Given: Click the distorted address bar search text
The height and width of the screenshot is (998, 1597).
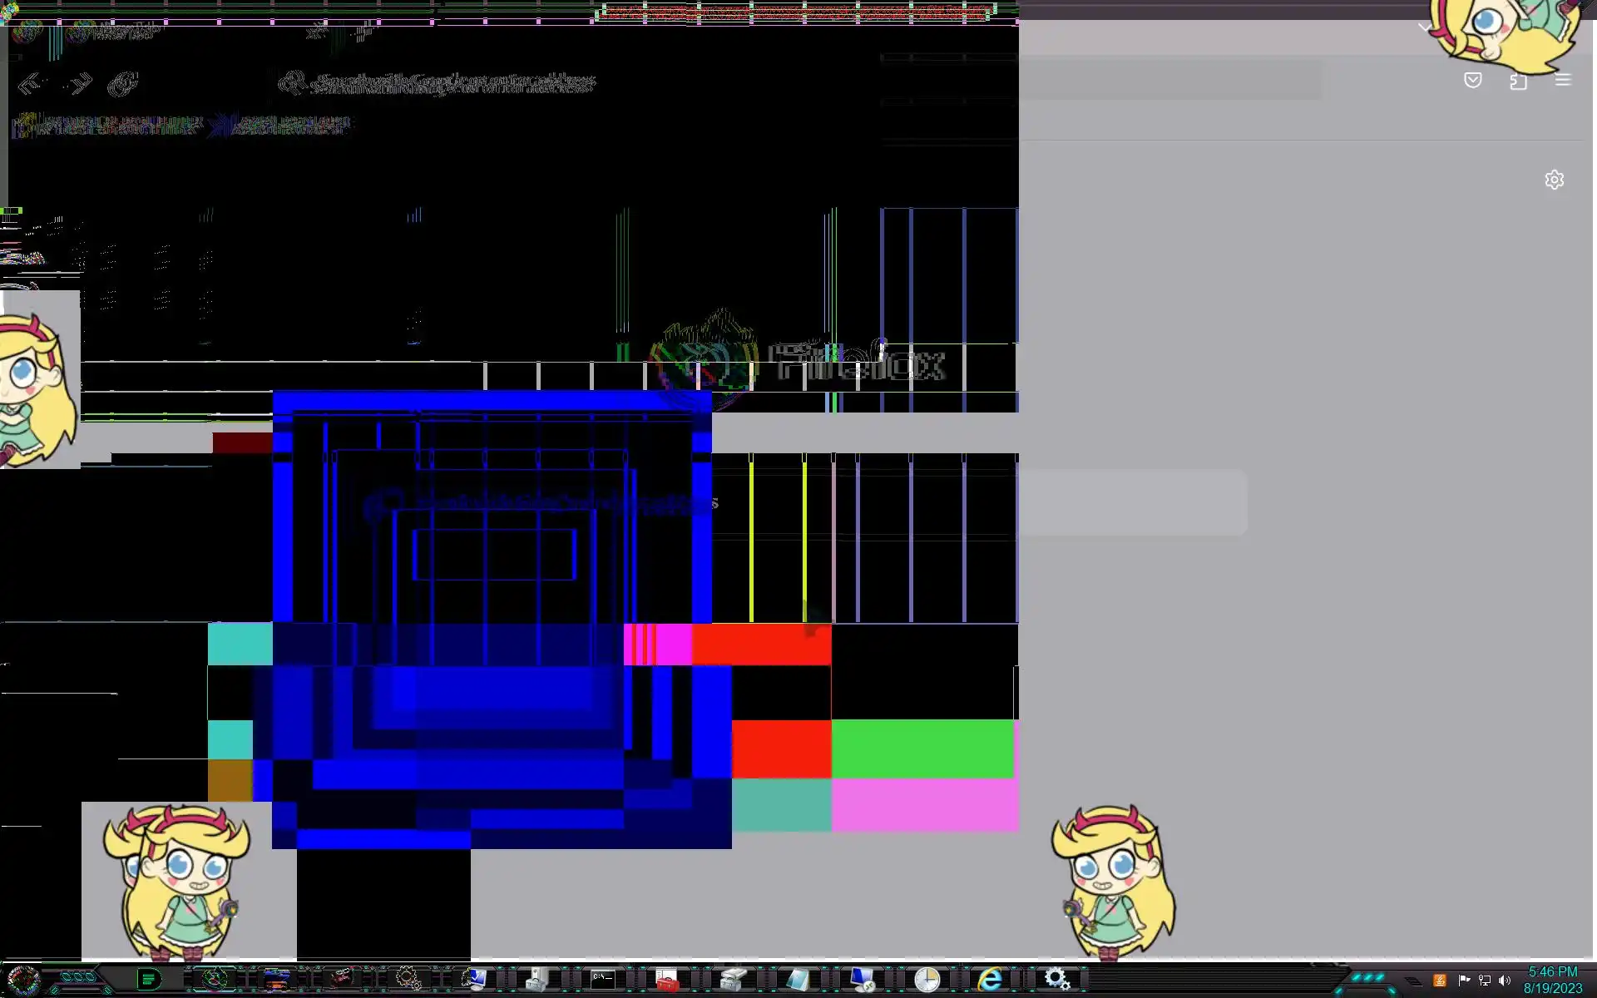Looking at the screenshot, I should [x=453, y=83].
